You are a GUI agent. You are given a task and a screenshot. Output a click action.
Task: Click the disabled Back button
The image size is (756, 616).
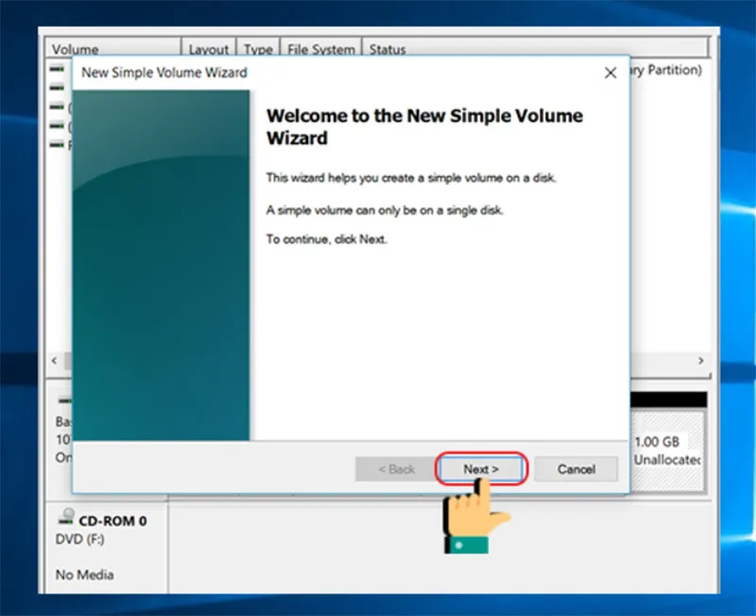pos(396,469)
